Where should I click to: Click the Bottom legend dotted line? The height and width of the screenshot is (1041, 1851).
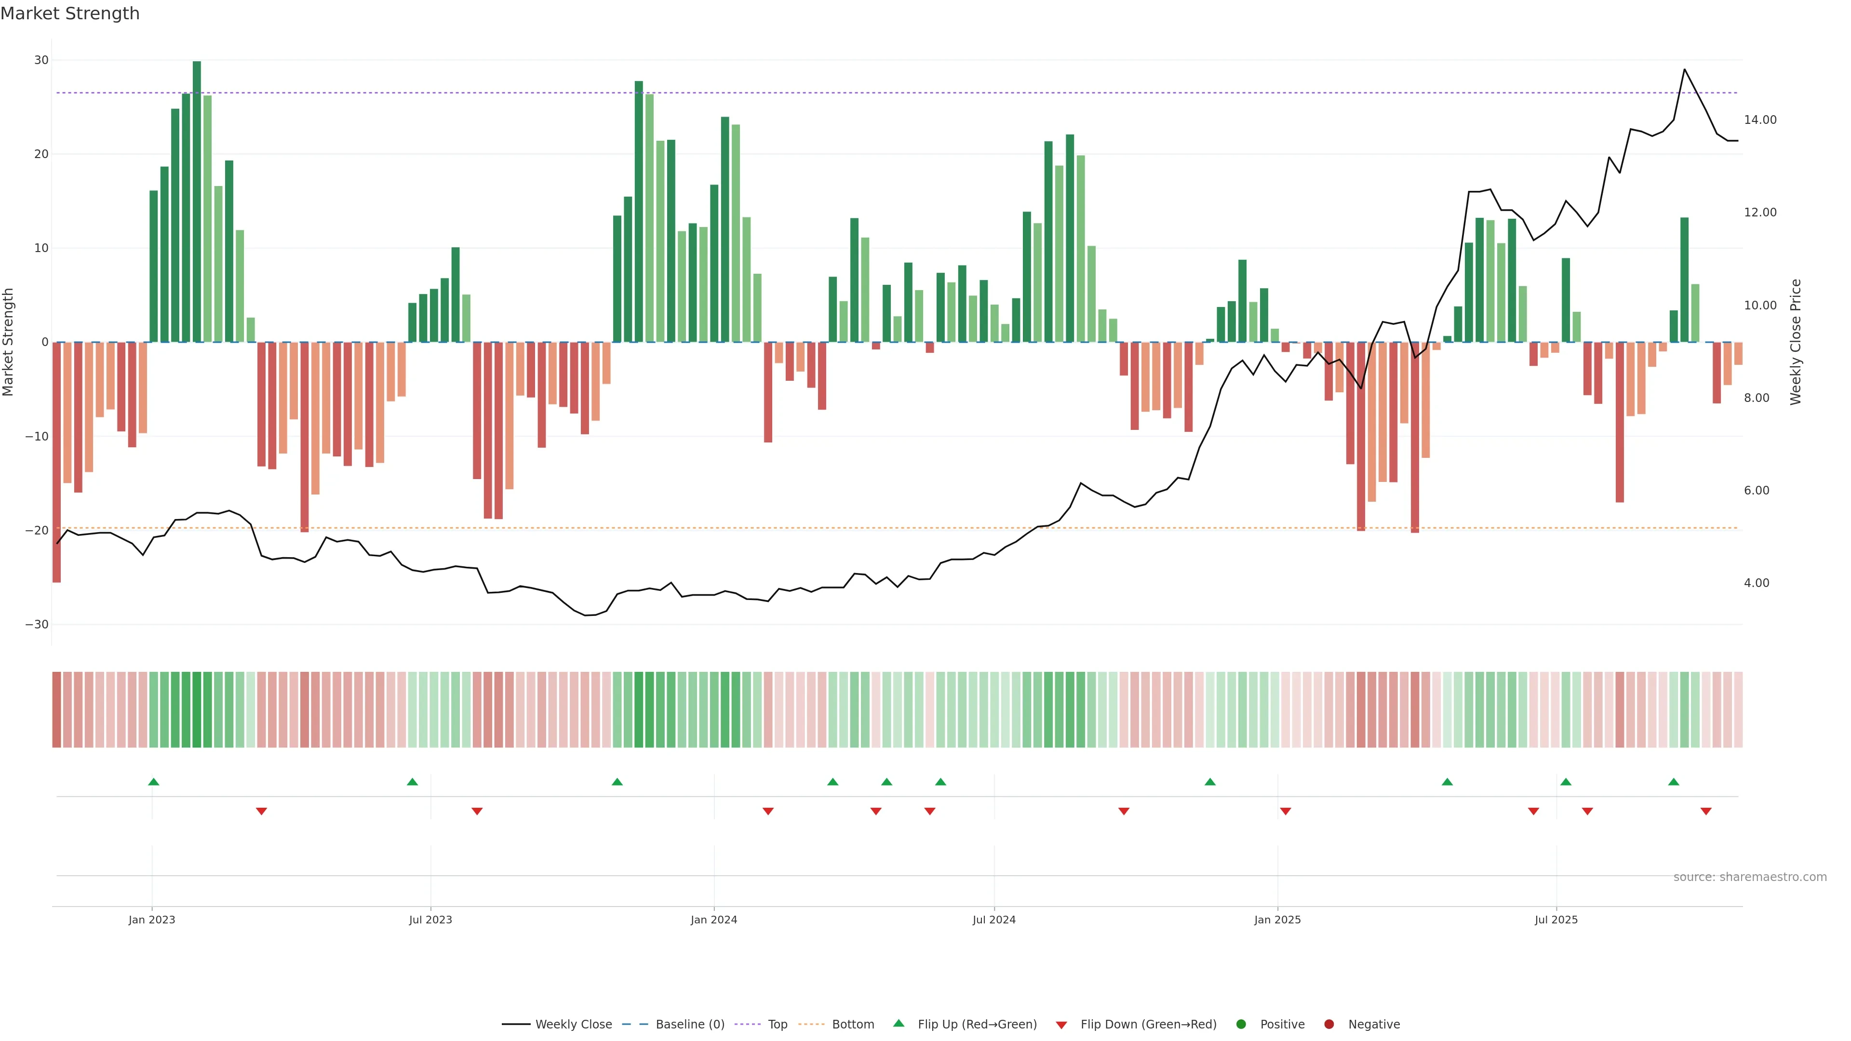pos(811,1025)
